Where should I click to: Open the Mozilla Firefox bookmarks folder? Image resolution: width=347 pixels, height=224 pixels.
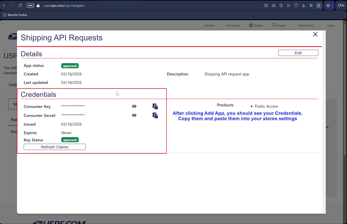15,15
